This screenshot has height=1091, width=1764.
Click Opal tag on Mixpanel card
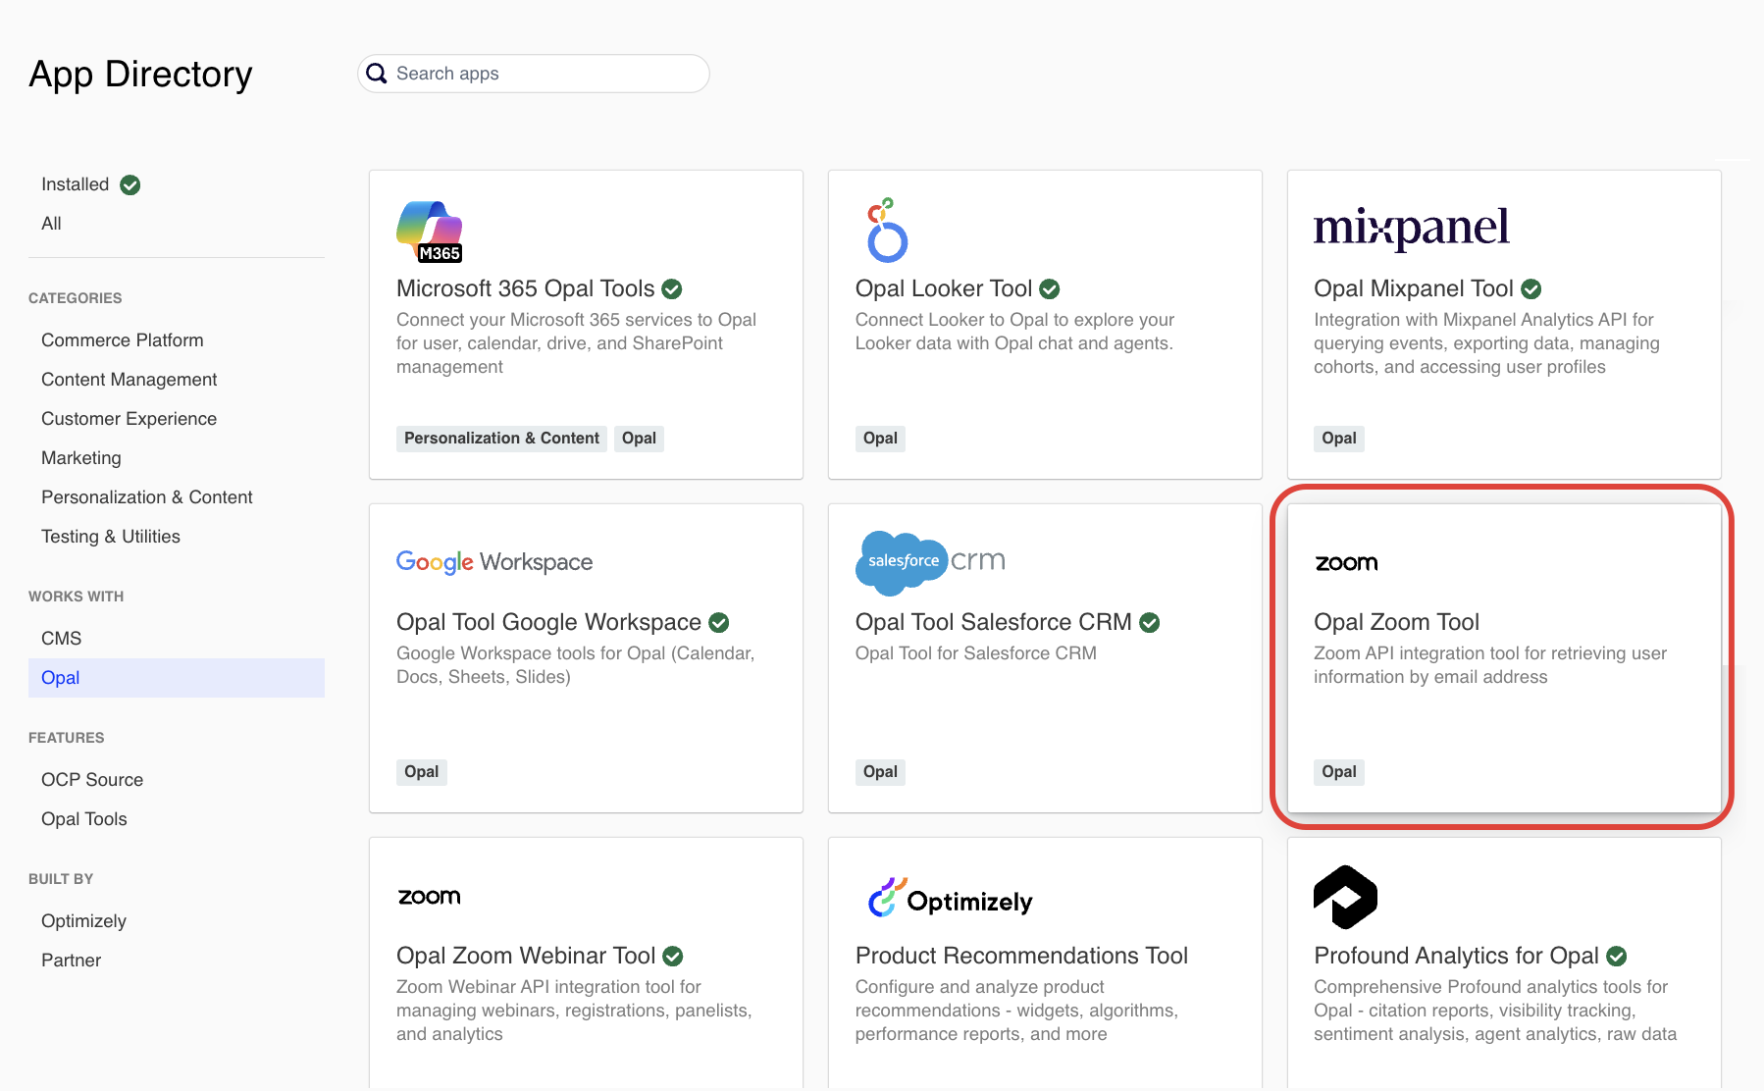point(1339,439)
